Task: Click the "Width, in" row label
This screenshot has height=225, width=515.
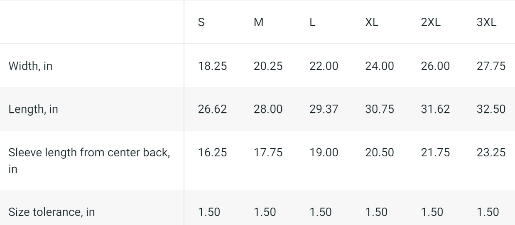Action: tap(30, 66)
